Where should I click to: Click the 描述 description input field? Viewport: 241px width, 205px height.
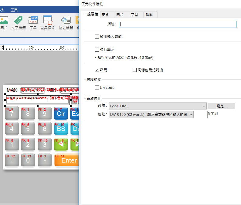coord(178,24)
